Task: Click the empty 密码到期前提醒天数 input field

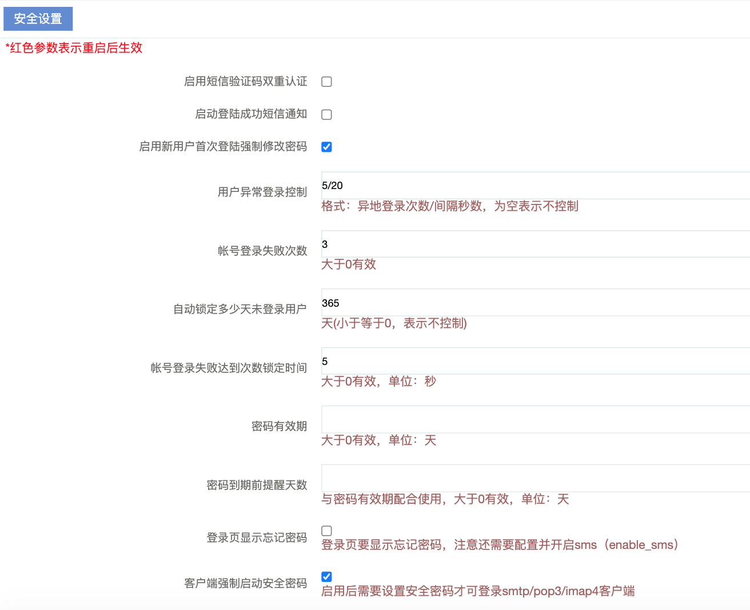Action: 535,479
